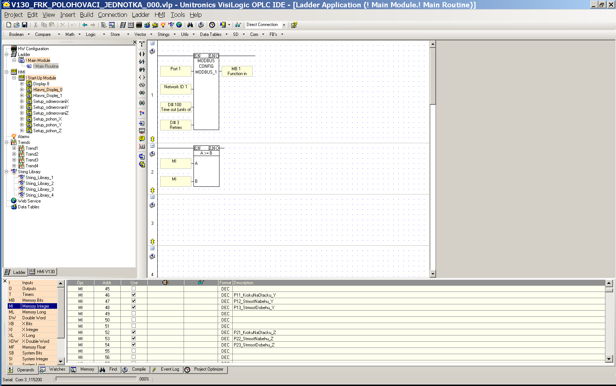This screenshot has height=386, width=616.
Task: Click the binoculars Find icon
Action: tap(190, 25)
